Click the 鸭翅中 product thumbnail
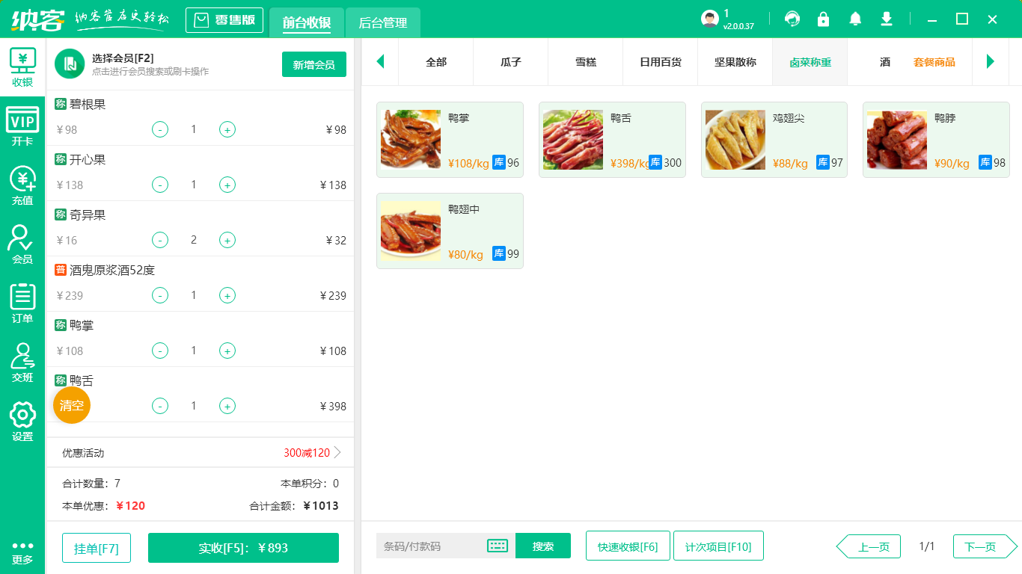Viewport: 1022px width, 574px height. pyautogui.click(x=410, y=230)
